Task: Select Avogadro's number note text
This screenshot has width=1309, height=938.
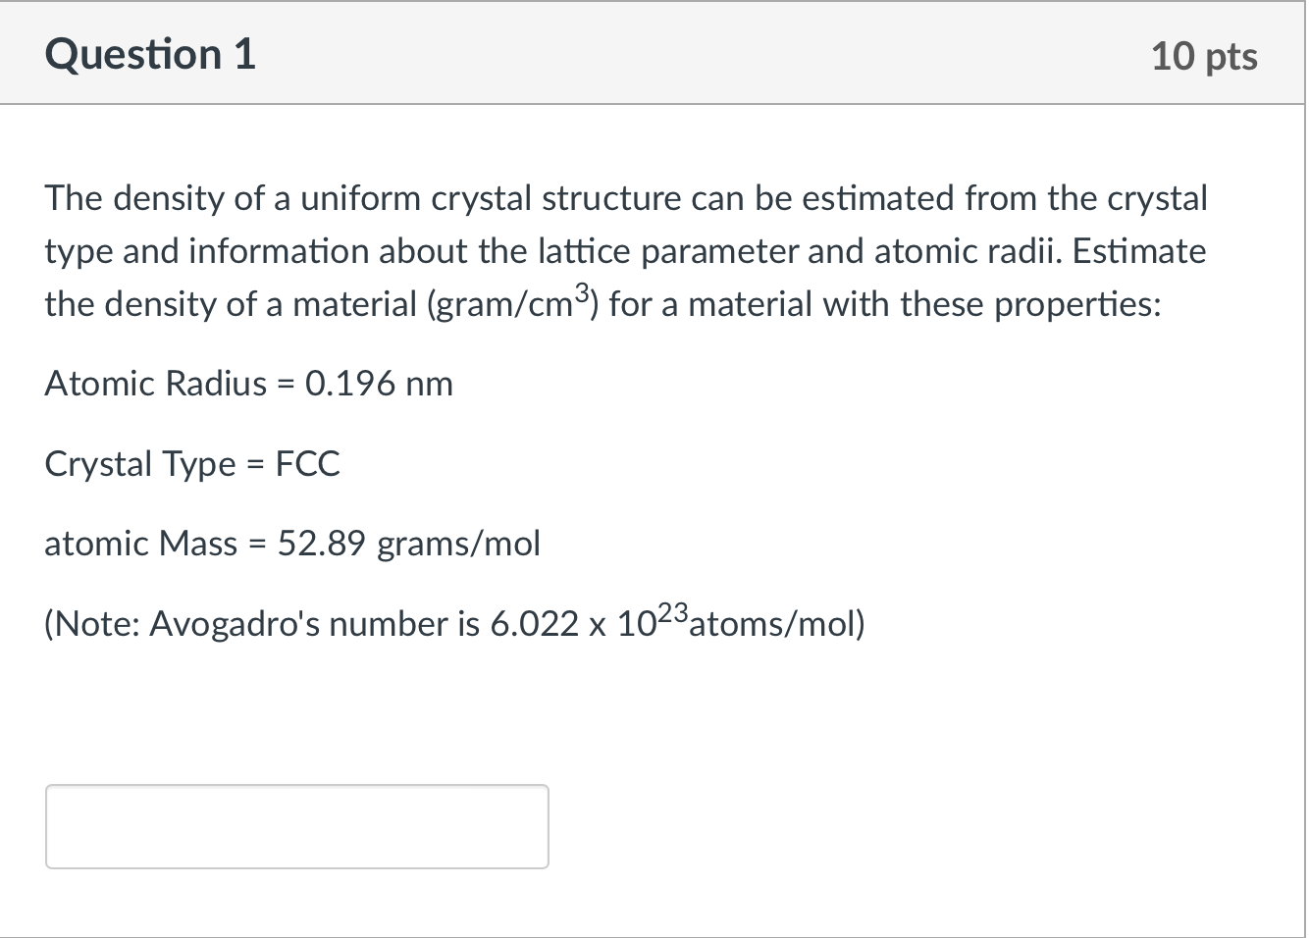Action: (453, 622)
